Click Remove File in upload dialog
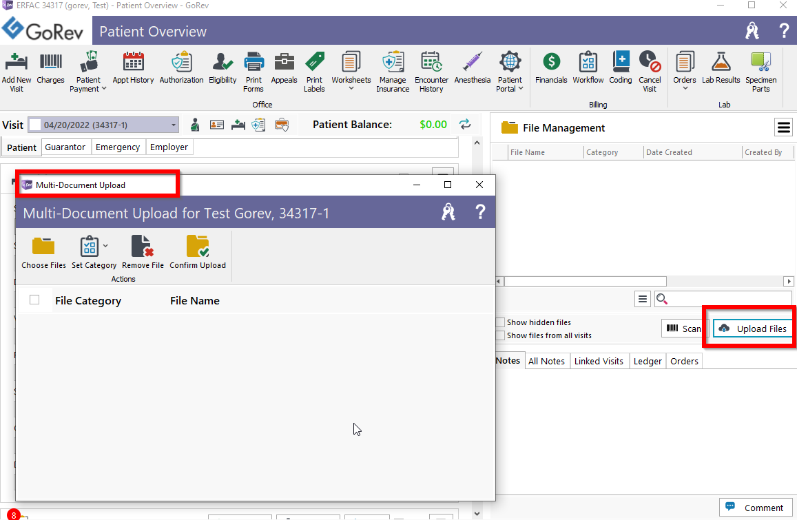Viewport: 797px width, 520px height. click(x=143, y=252)
